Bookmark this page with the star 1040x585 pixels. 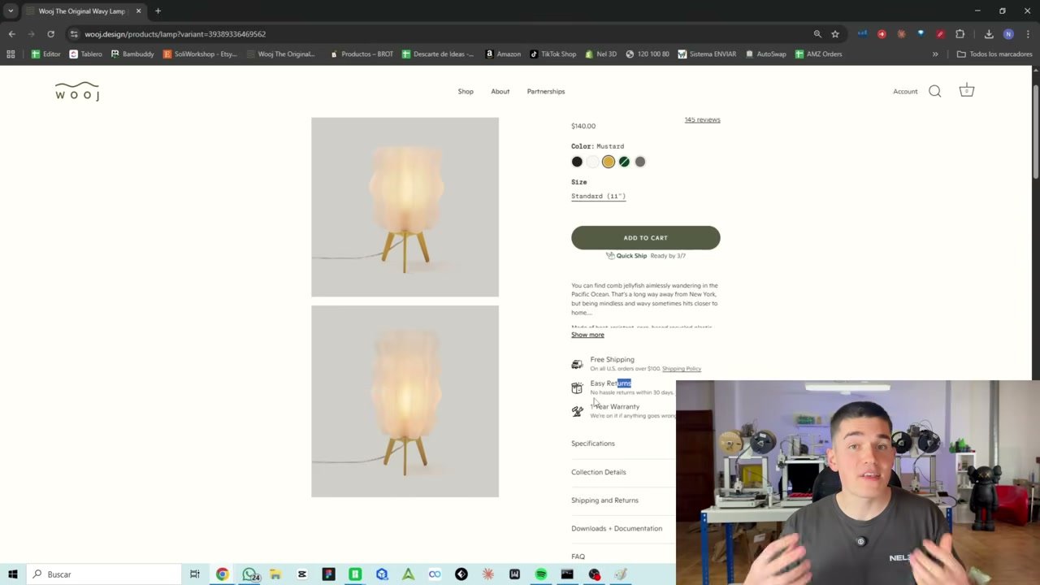(835, 34)
